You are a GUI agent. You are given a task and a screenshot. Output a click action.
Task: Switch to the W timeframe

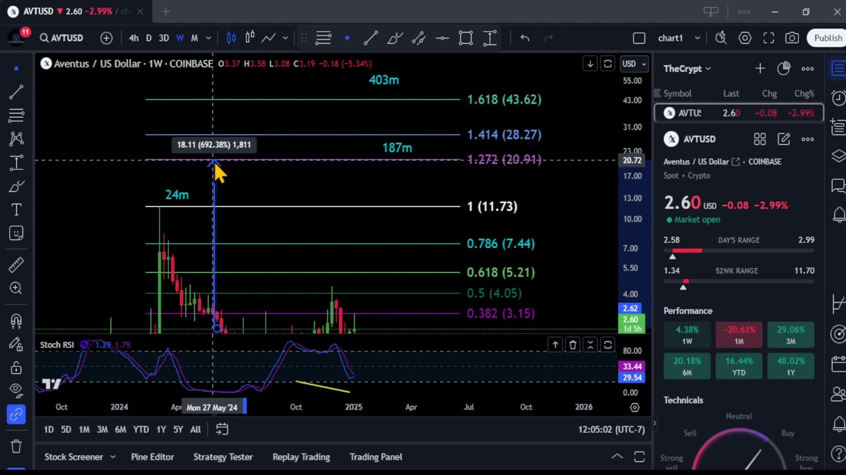[180, 38]
